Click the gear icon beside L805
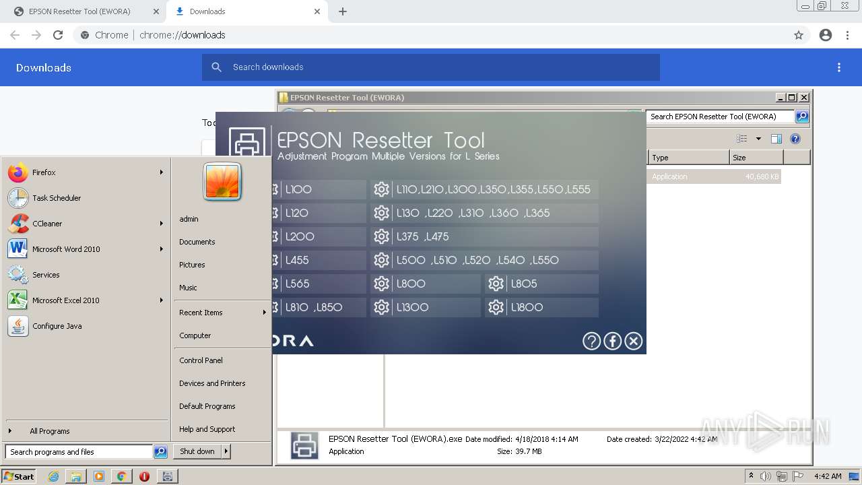Image resolution: width=862 pixels, height=485 pixels. click(x=496, y=284)
